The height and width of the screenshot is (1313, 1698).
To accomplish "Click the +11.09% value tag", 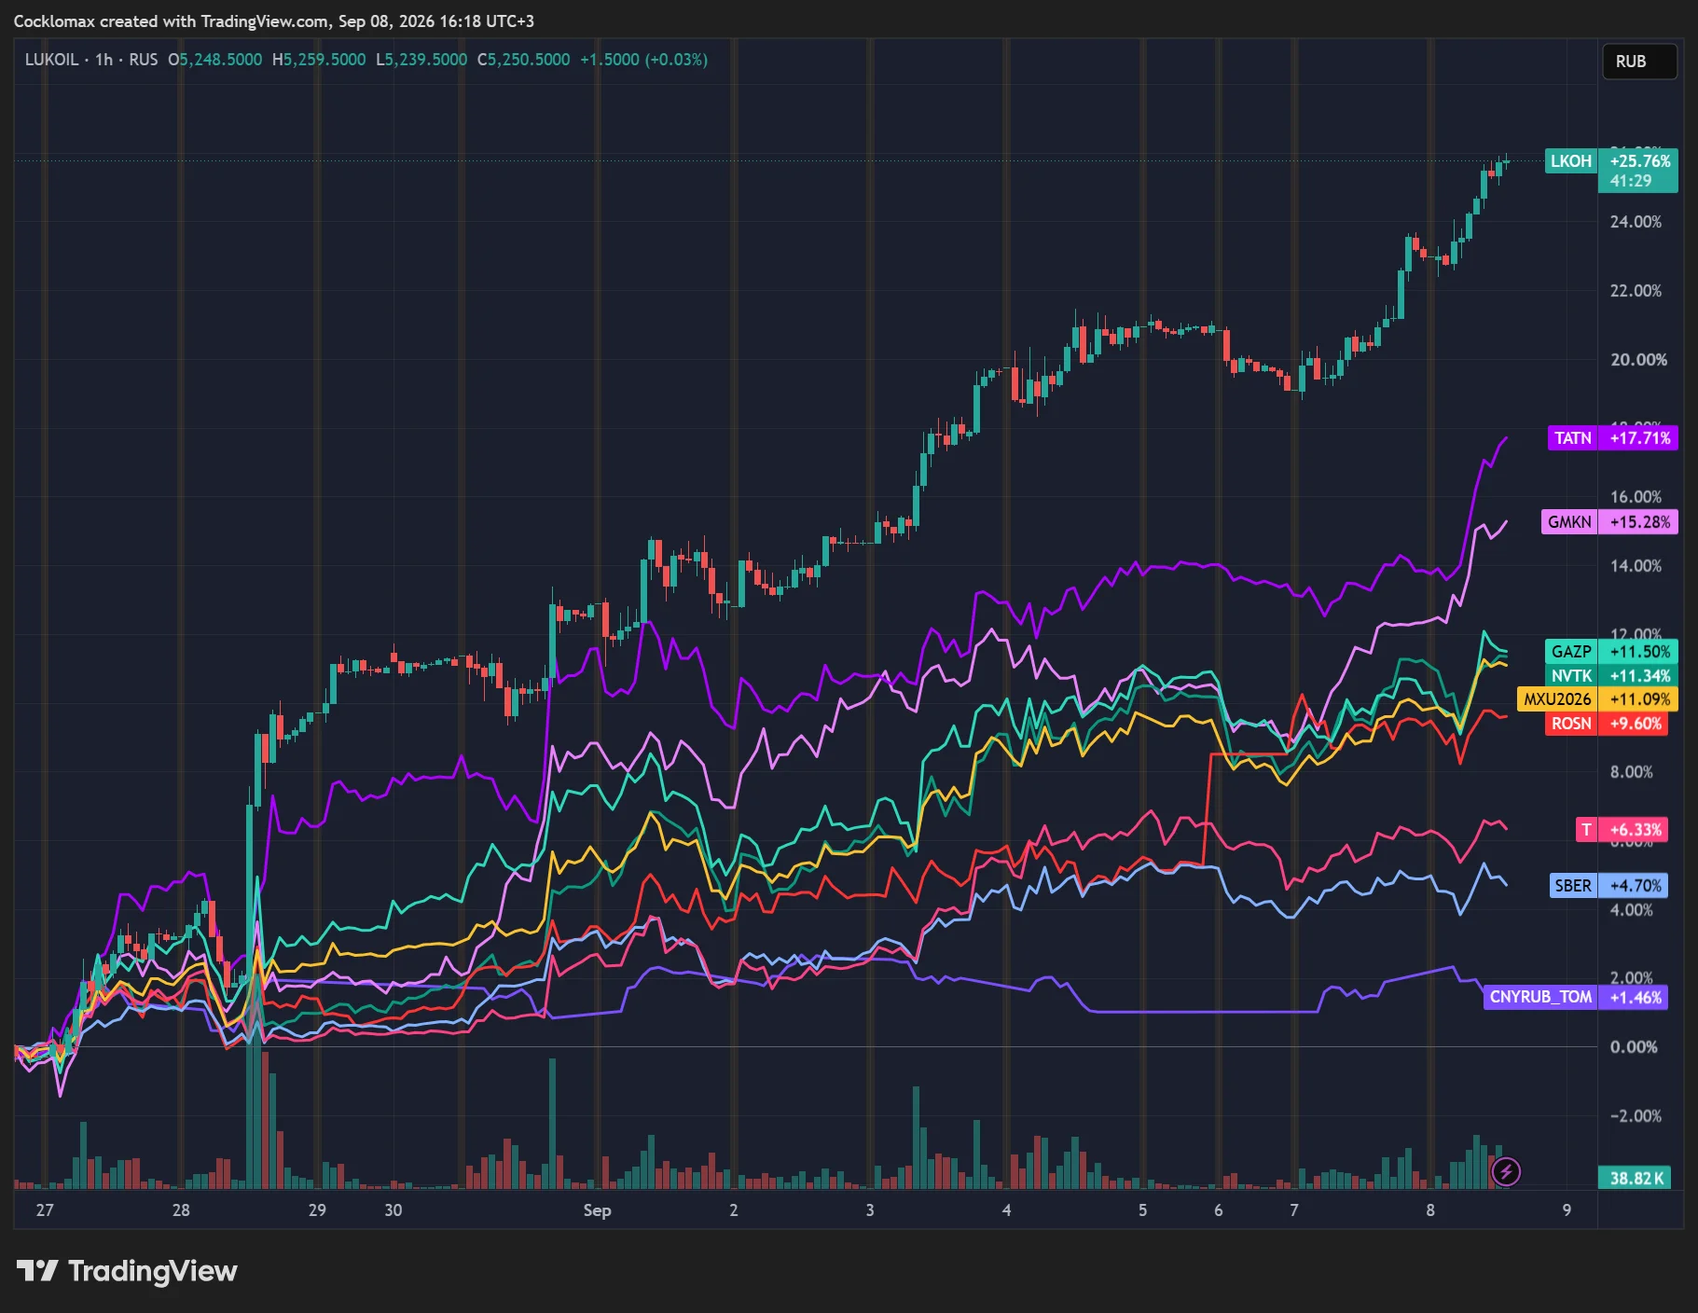I will pos(1639,699).
